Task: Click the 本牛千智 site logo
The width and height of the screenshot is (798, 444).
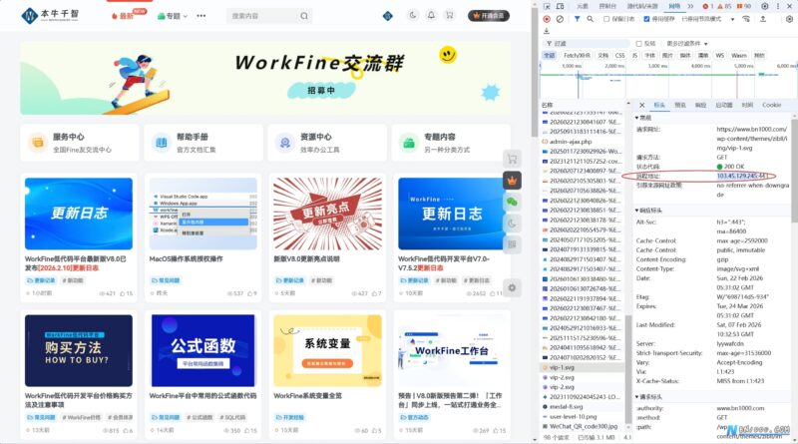Action: click(51, 15)
